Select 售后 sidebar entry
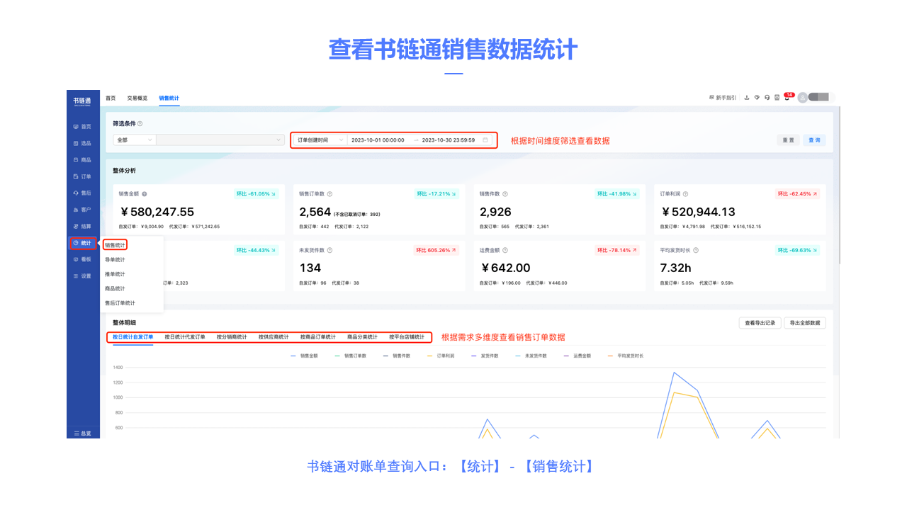The image size is (907, 510). pyautogui.click(x=83, y=193)
